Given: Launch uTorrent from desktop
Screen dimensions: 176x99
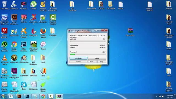Looking at the screenshot, I should tap(34, 5).
